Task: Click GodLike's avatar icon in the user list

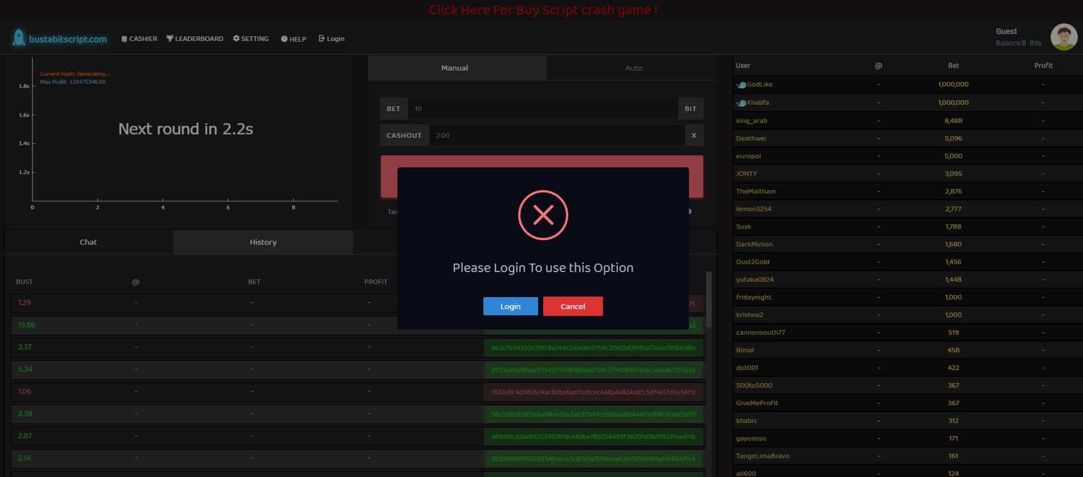Action: pos(741,85)
